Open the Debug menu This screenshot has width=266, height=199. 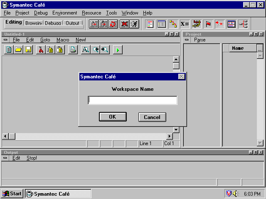pyautogui.click(x=41, y=13)
